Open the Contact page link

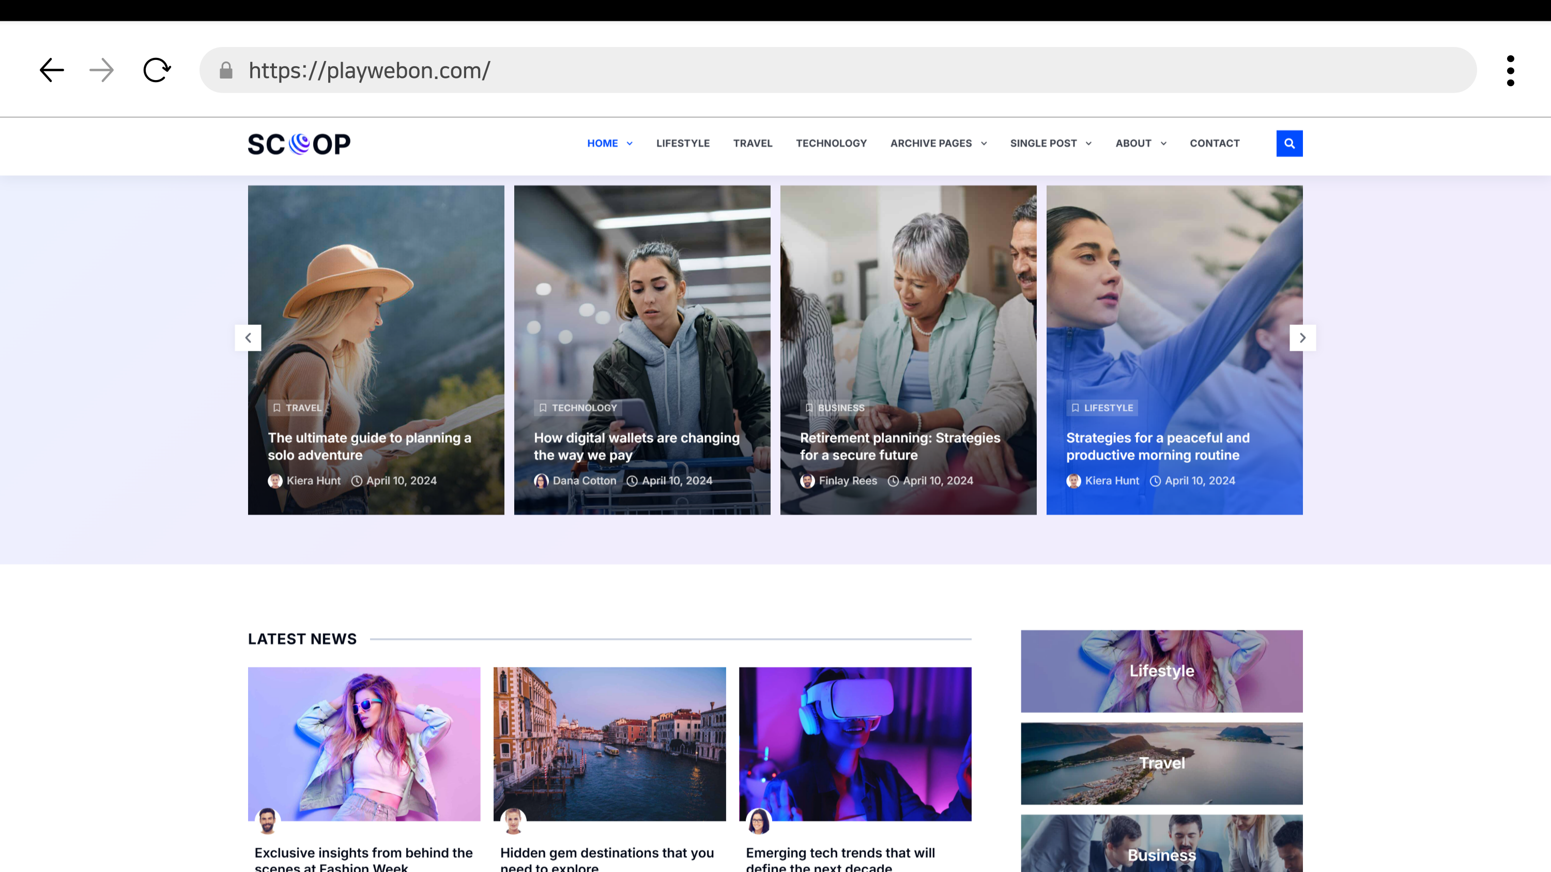[x=1215, y=143]
